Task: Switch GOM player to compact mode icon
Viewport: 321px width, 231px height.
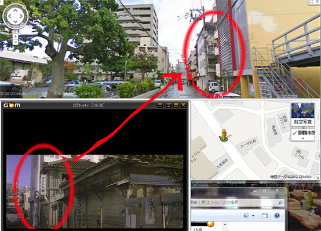Action: point(160,105)
